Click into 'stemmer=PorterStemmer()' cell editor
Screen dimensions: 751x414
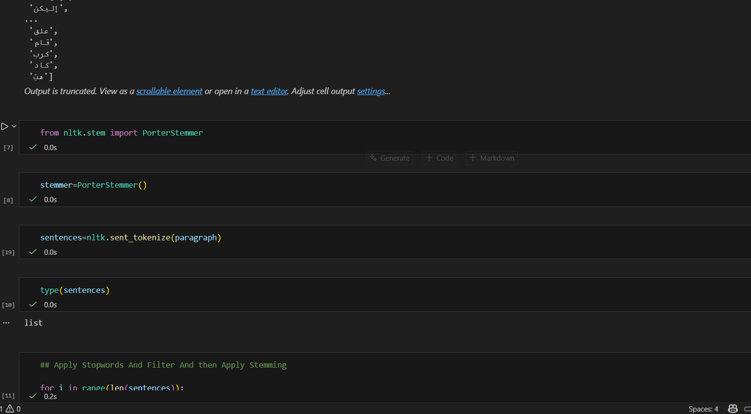(x=93, y=185)
